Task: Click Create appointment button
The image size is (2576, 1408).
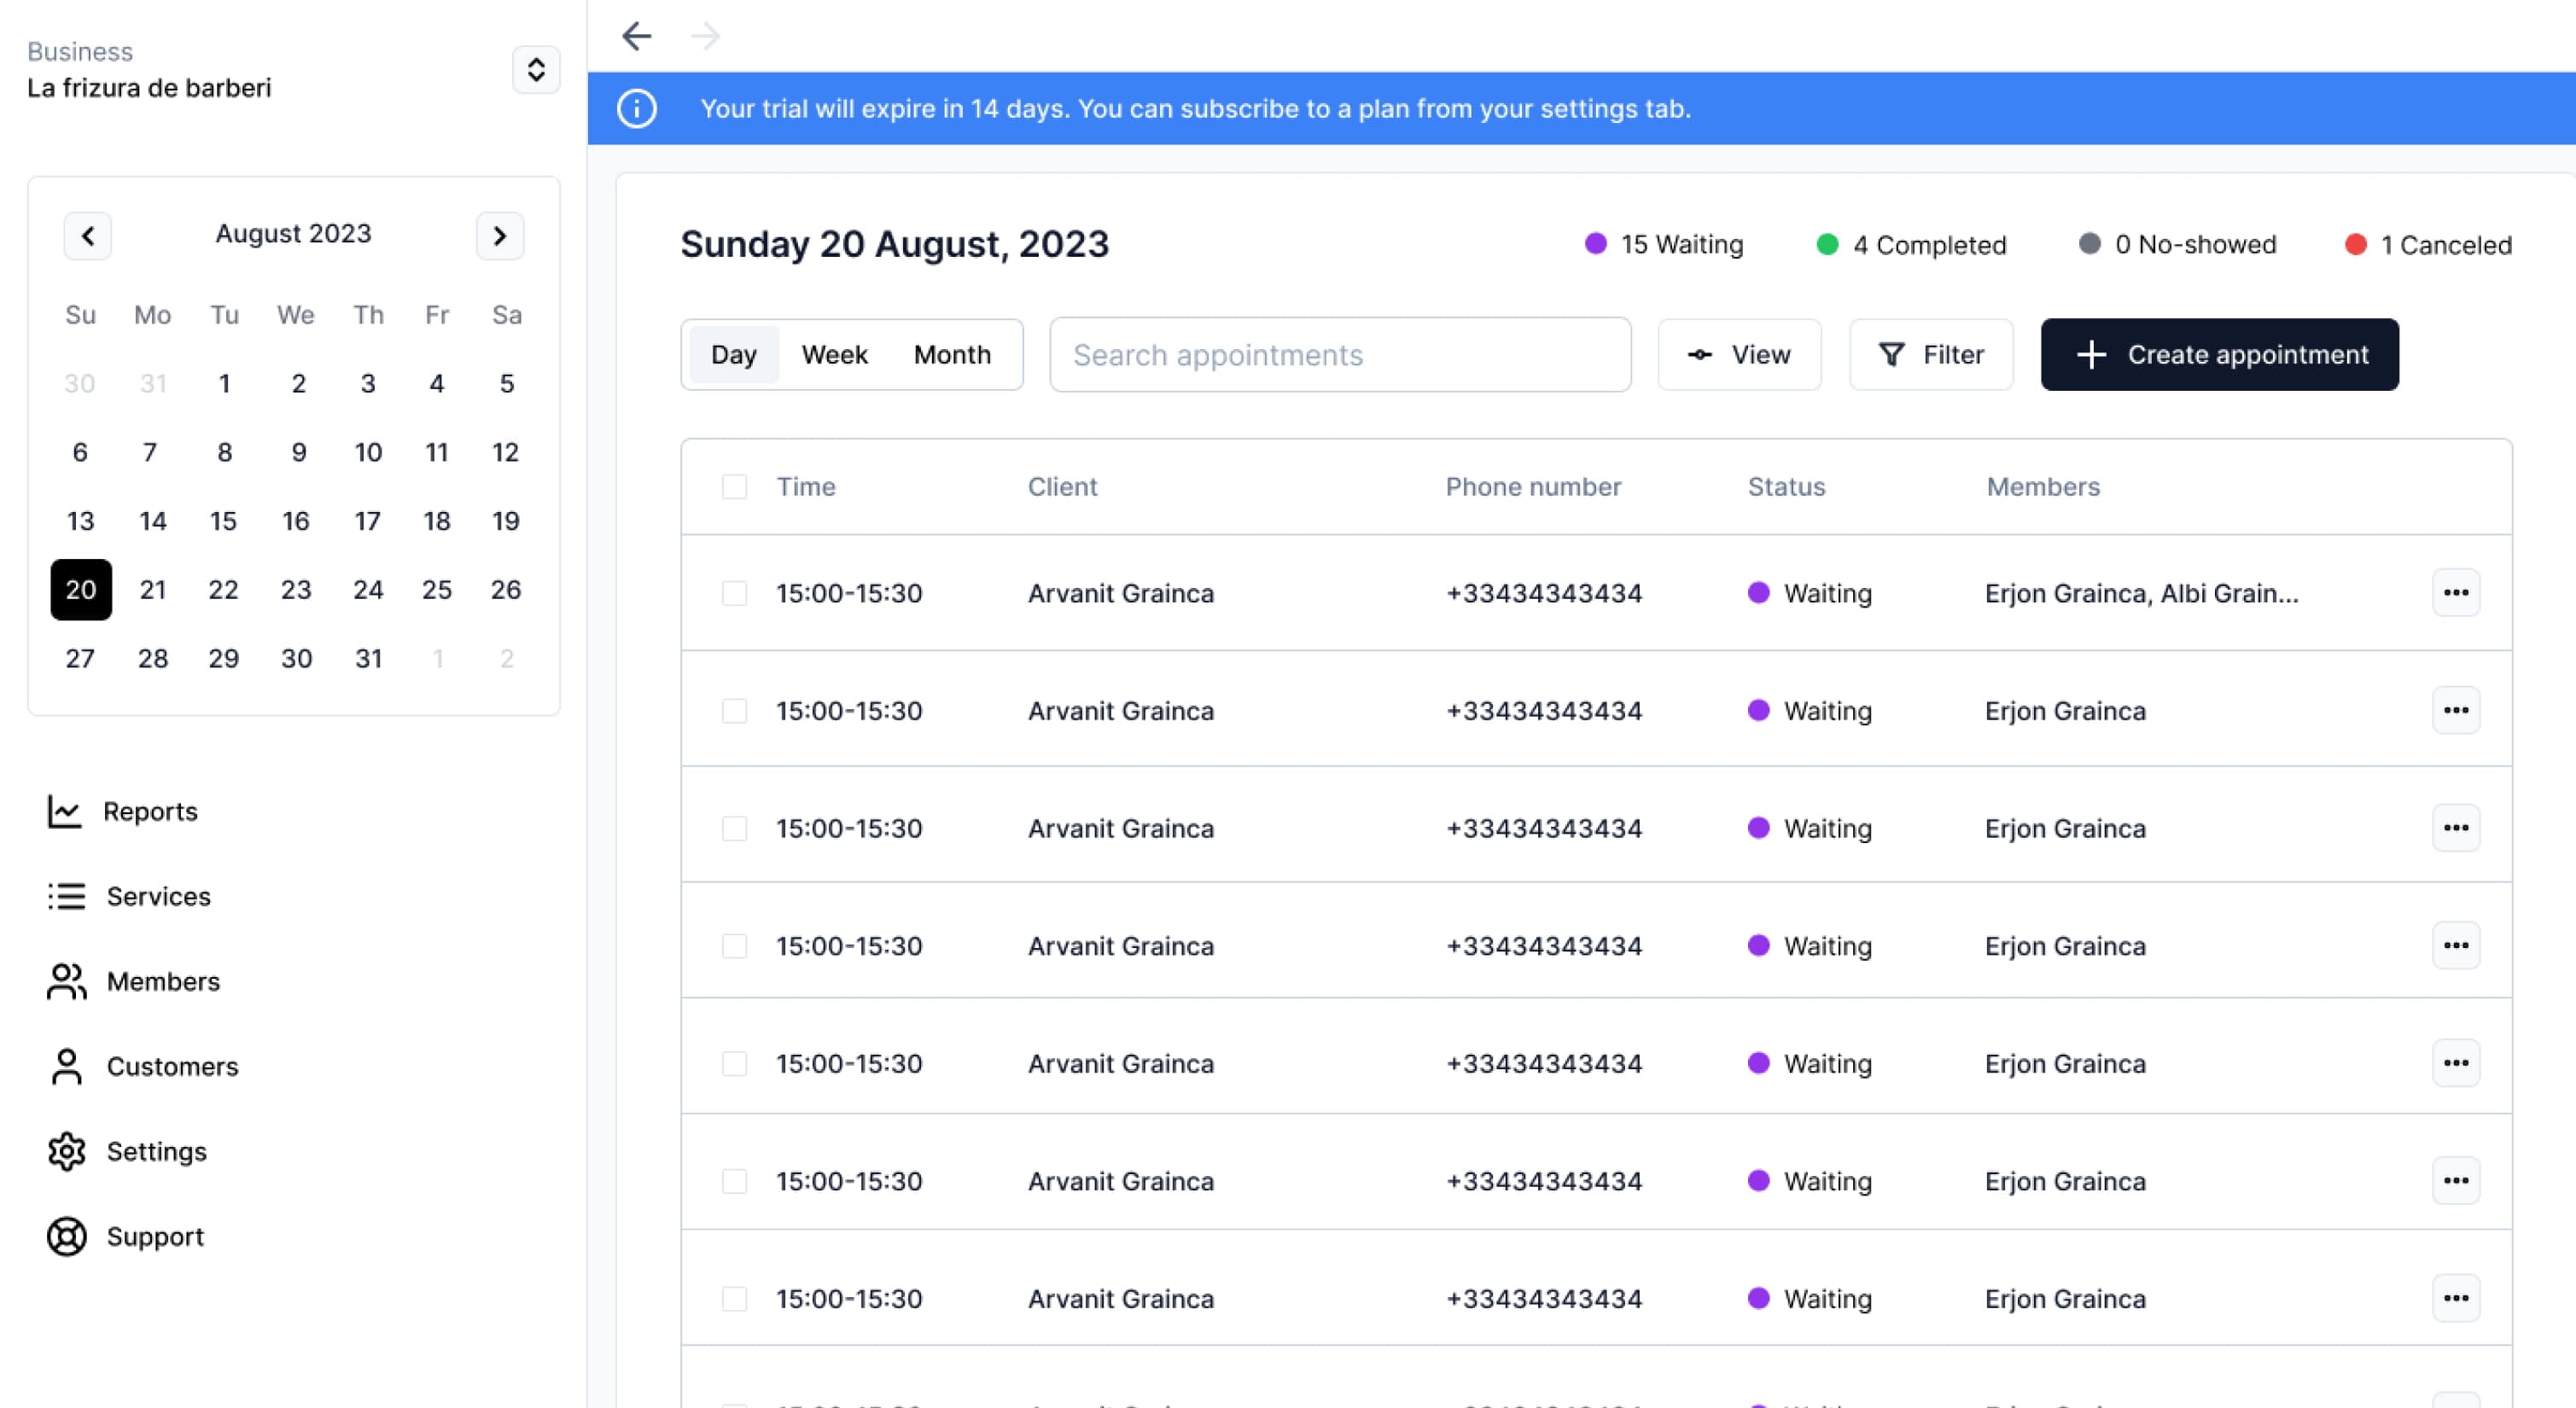Action: 2219,354
